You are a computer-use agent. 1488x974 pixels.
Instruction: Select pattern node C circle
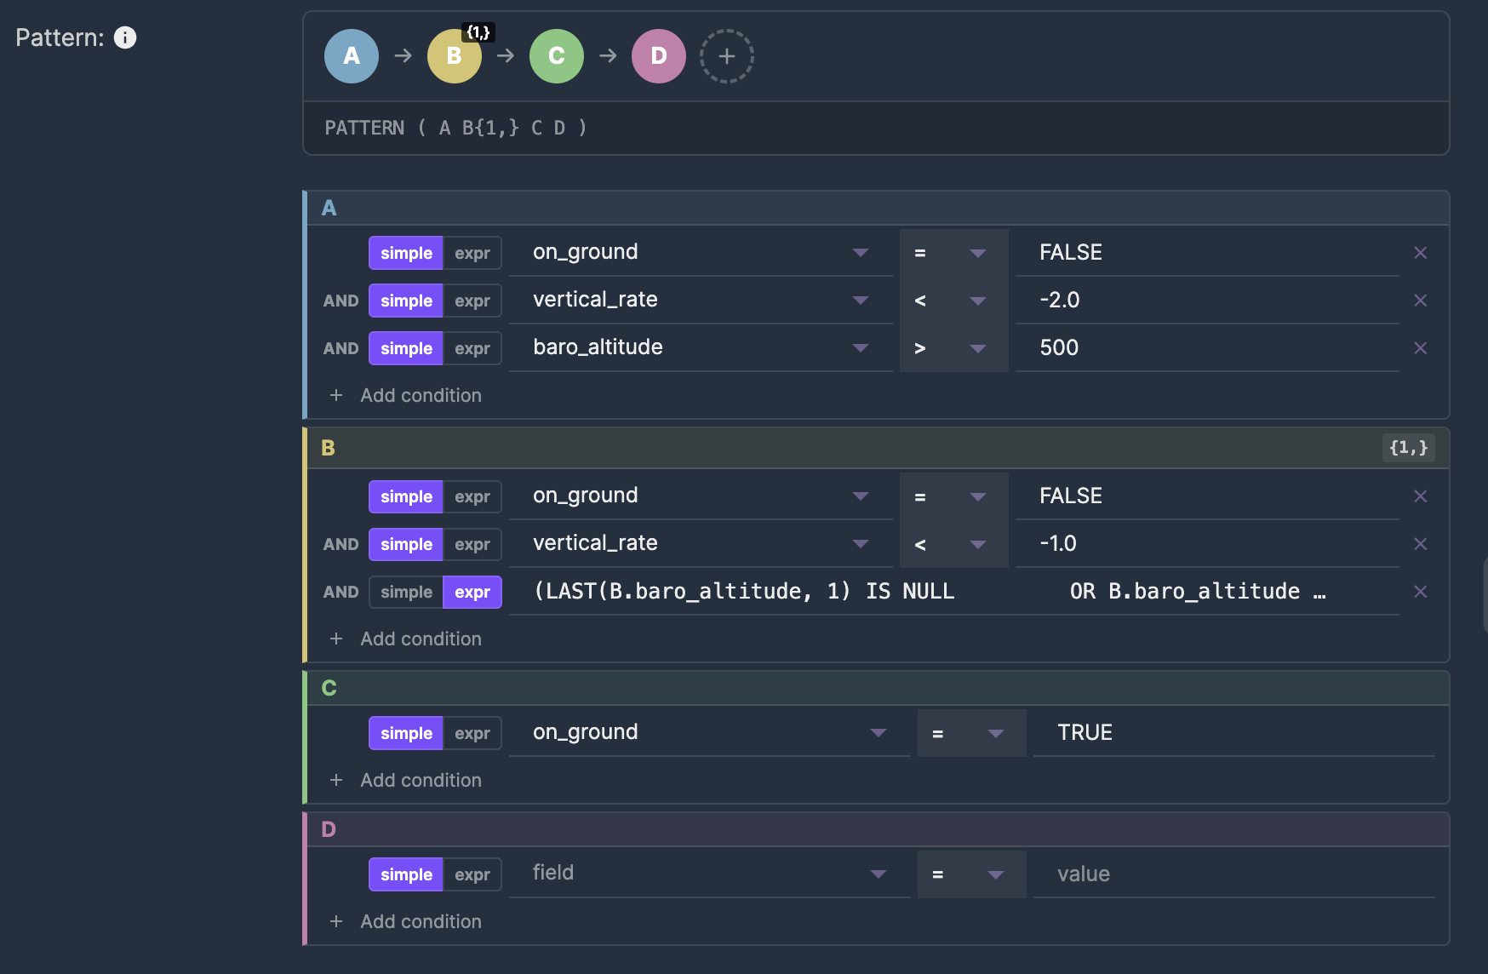[557, 56]
